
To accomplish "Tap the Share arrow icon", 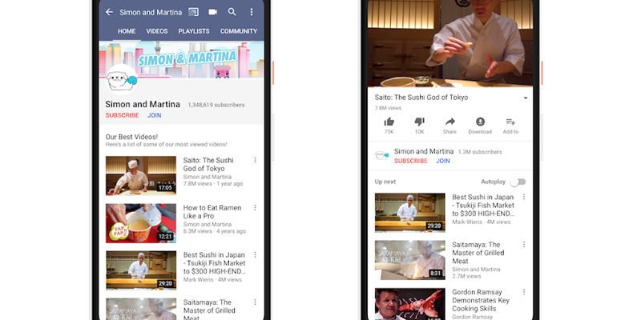I will 450,122.
